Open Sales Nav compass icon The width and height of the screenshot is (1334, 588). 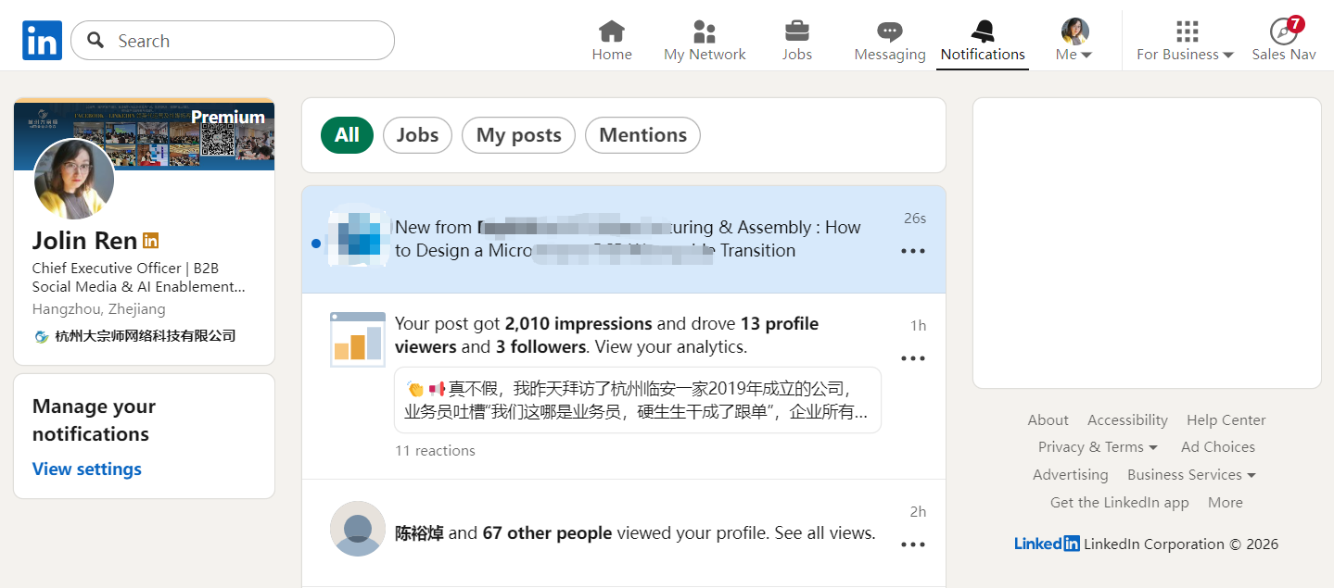point(1284,31)
